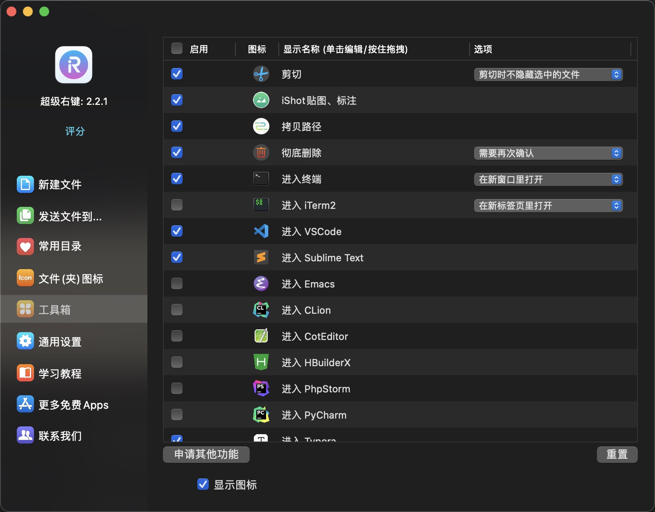655x512 pixels.
Task: Click the trash icon for 彻底删除
Action: [261, 153]
